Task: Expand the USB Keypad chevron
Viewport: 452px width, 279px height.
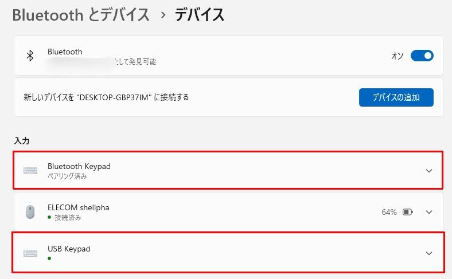Action: pos(428,253)
